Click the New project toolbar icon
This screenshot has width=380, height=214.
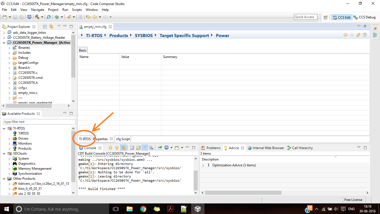pos(4,17)
